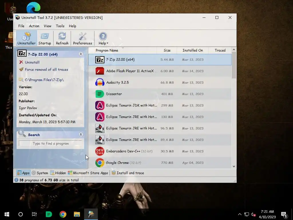
Task: Open File Explorer from taskbar
Action: pyautogui.click(x=77, y=214)
